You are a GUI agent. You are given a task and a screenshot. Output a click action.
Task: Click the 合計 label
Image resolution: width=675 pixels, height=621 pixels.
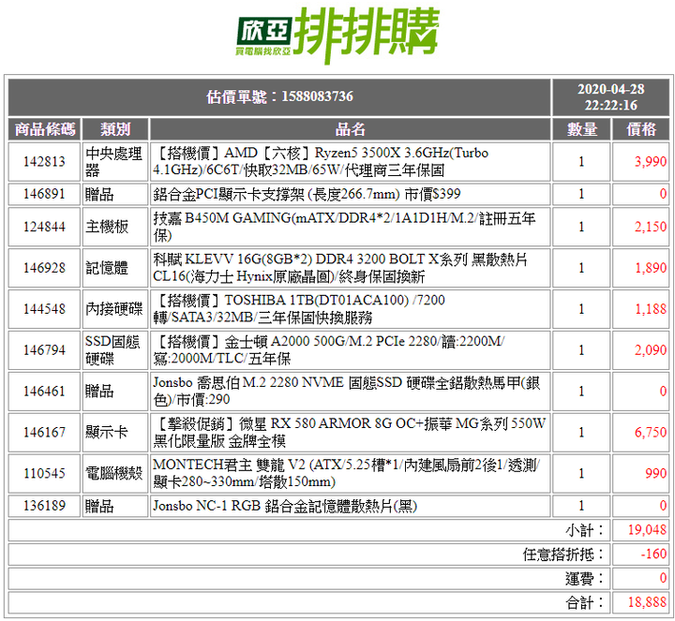[x=584, y=602]
